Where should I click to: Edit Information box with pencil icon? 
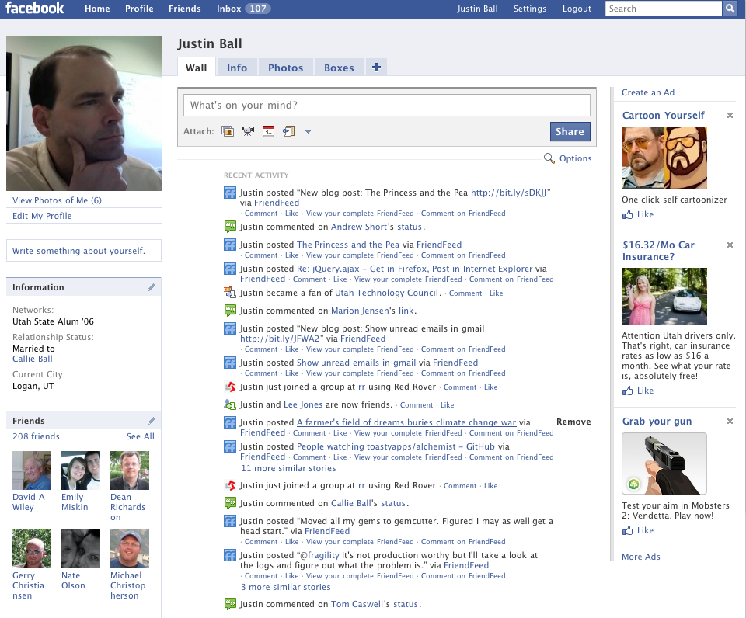click(152, 287)
